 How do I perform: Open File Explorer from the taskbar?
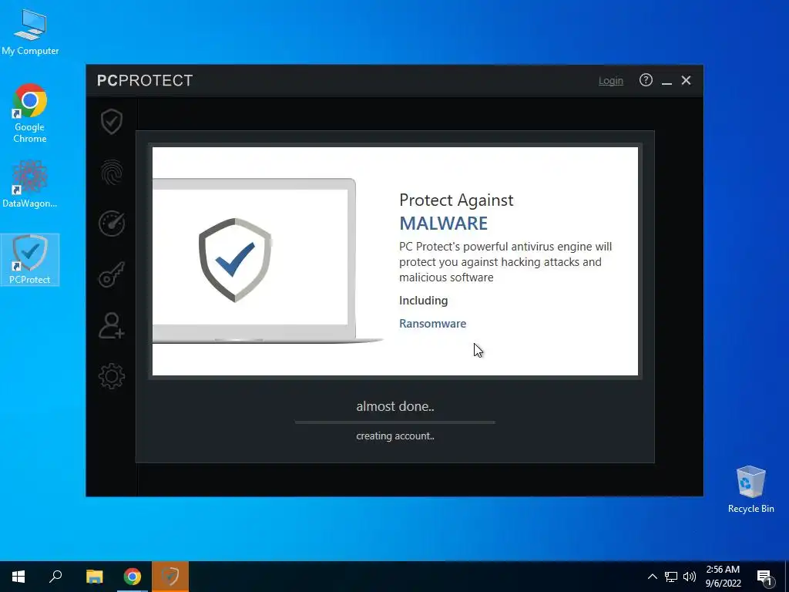pos(94,577)
